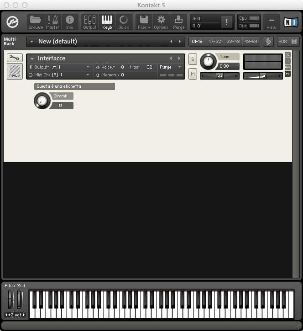Show the Output mixer section
Image resolution: width=303 pixels, height=331 pixels.
coord(89,21)
